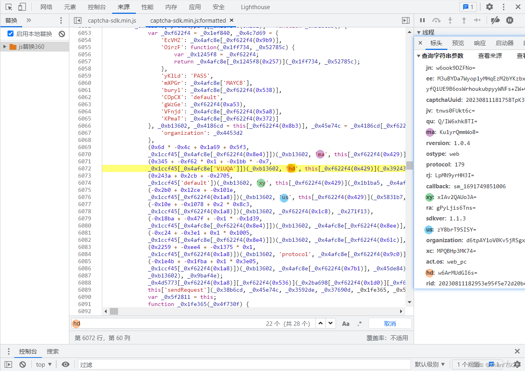Switch to the 网络 tab
The image size is (525, 371).
(46, 7)
